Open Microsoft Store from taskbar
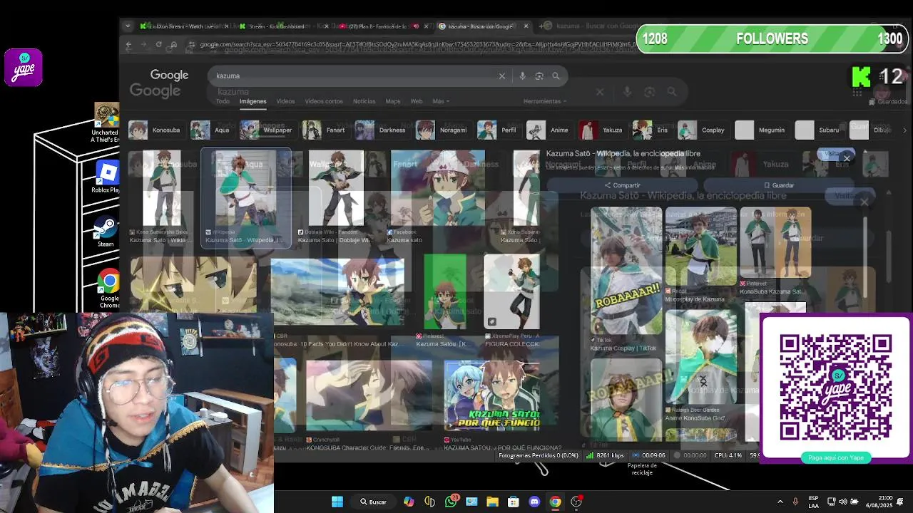The height and width of the screenshot is (513, 913). click(514, 502)
